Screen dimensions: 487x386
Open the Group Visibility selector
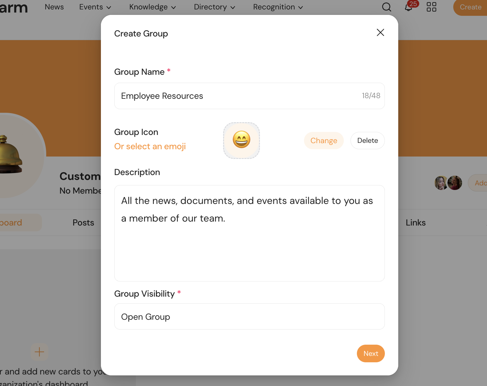point(249,316)
